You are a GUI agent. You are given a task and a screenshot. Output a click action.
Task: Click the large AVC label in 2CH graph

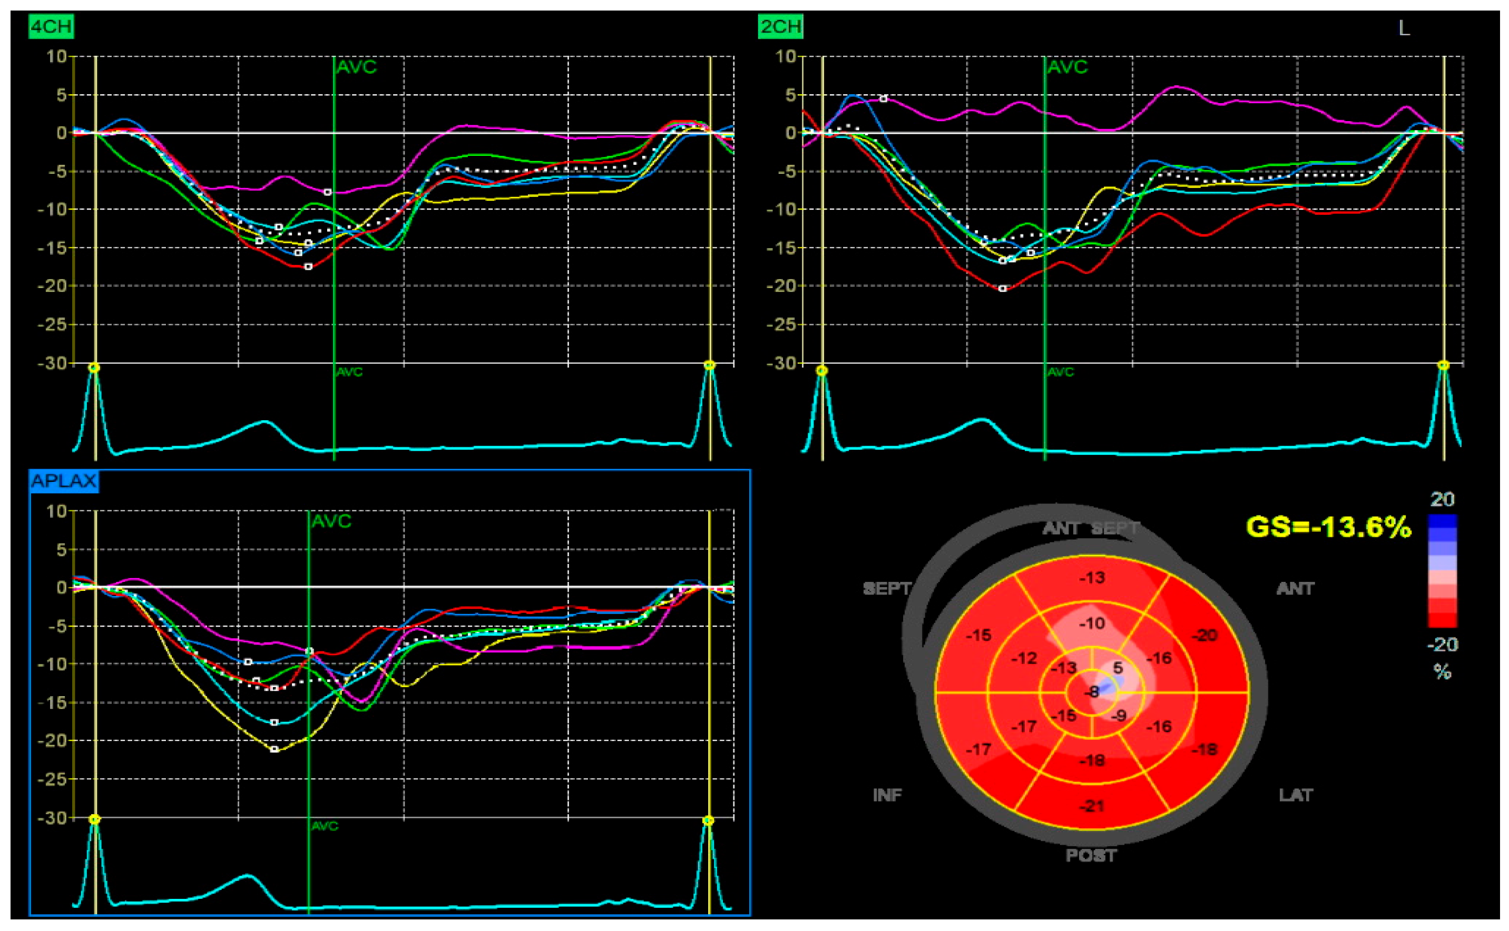[x=1067, y=66]
